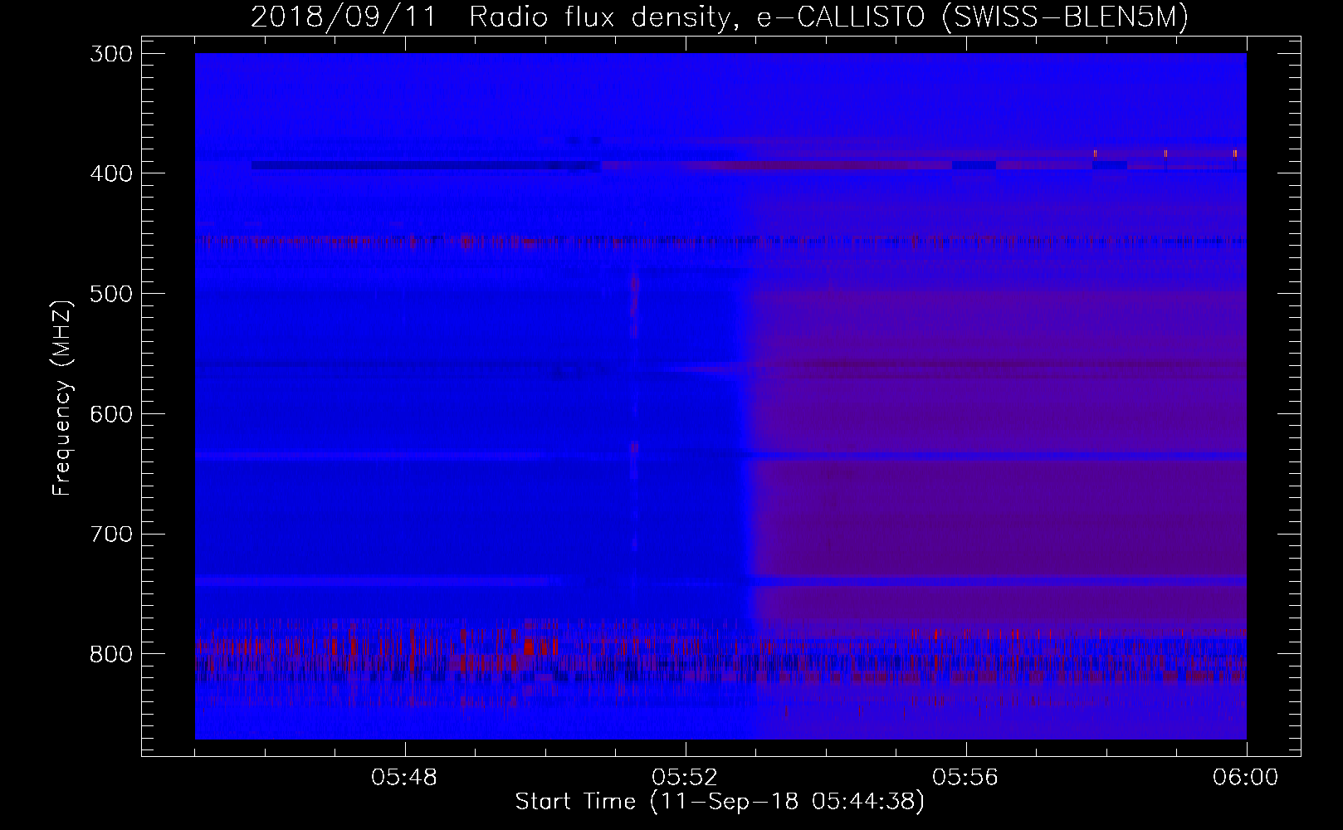The image size is (1343, 830).
Task: Click the 05:52 time tick label
Action: coord(686,778)
